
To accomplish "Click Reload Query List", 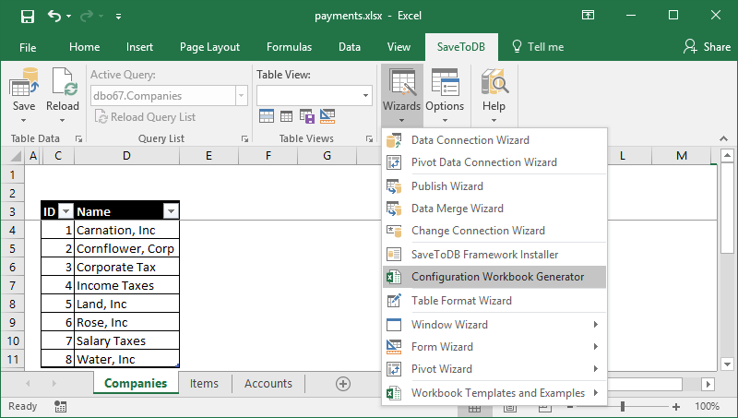I will [x=146, y=117].
